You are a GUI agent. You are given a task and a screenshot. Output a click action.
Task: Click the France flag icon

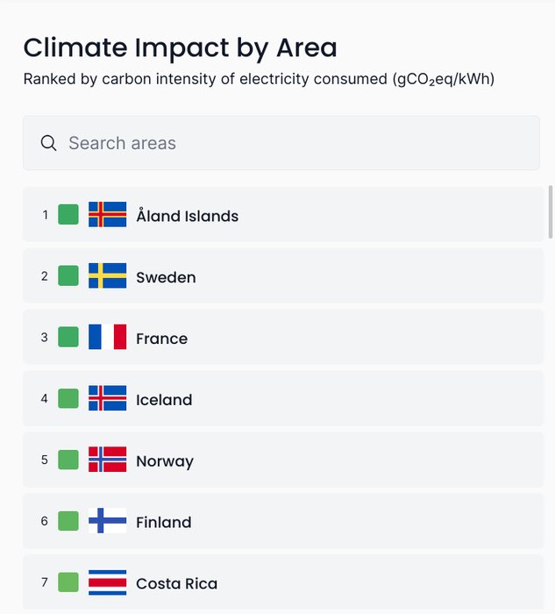coord(108,337)
